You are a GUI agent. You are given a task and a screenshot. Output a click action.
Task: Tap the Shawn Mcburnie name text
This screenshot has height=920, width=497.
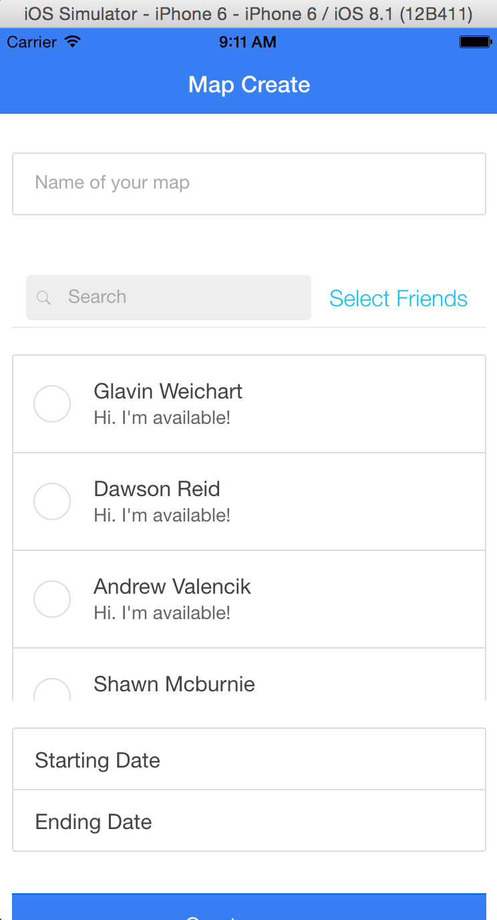tap(174, 684)
